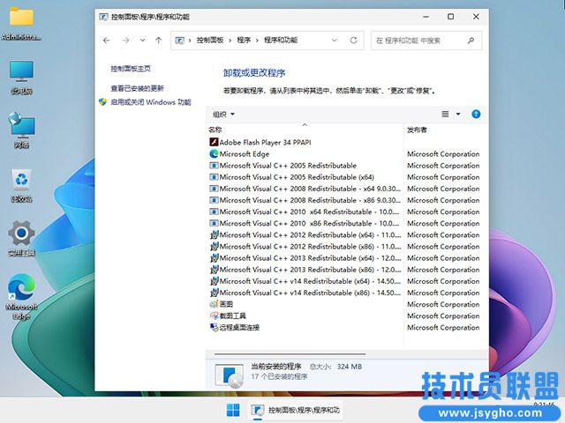Image resolution: width=565 pixels, height=423 pixels.
Task: Select Adobe Flash Player 34 PPAPI icon
Action: coord(214,142)
